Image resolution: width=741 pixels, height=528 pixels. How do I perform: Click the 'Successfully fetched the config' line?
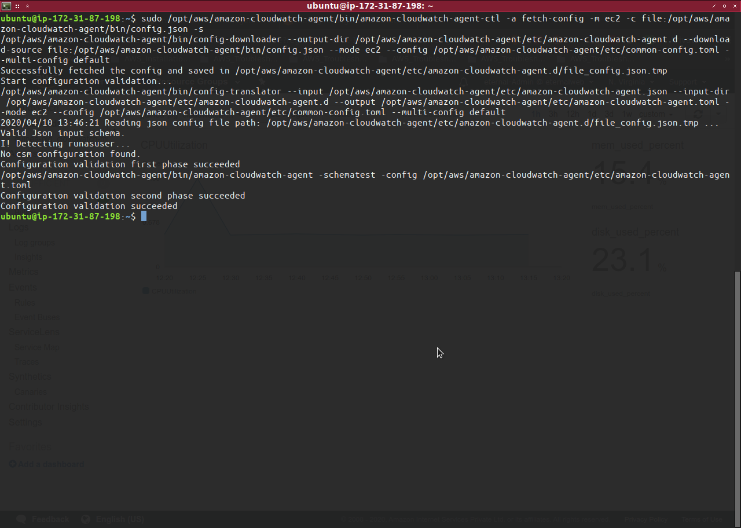point(334,70)
